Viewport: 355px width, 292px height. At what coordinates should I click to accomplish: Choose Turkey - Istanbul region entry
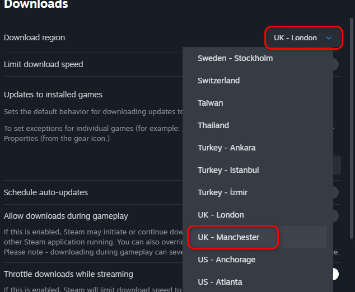[x=228, y=170]
